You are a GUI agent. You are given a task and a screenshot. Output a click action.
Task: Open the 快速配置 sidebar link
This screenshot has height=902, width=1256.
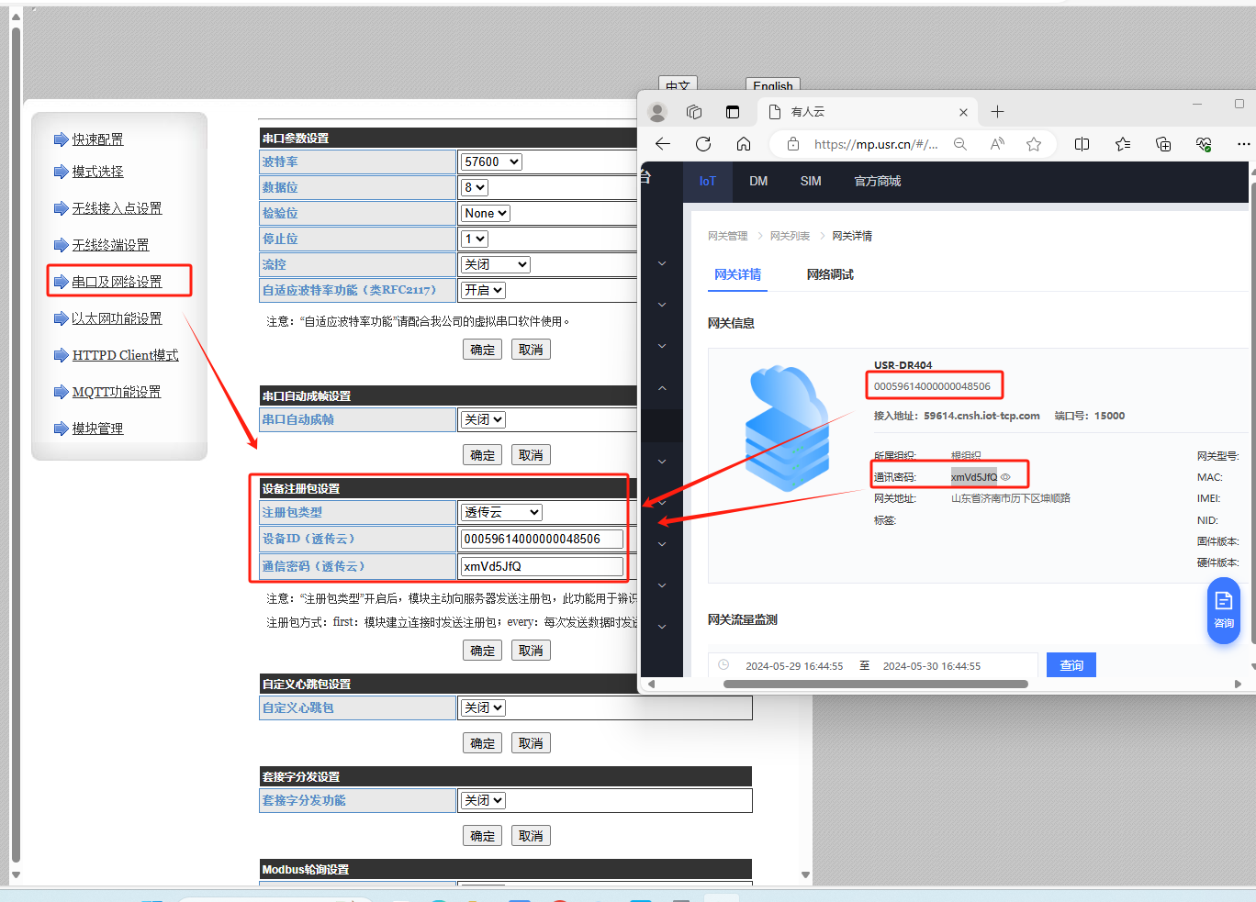(x=97, y=139)
